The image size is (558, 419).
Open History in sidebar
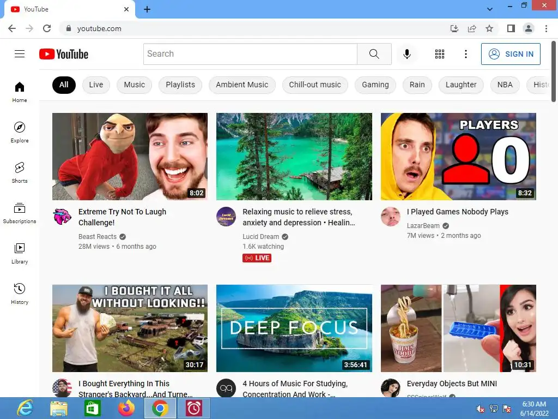(20, 293)
